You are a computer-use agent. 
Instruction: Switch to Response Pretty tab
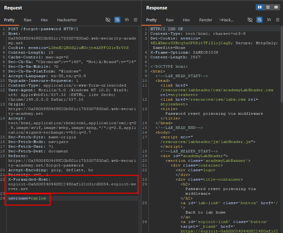(151, 20)
